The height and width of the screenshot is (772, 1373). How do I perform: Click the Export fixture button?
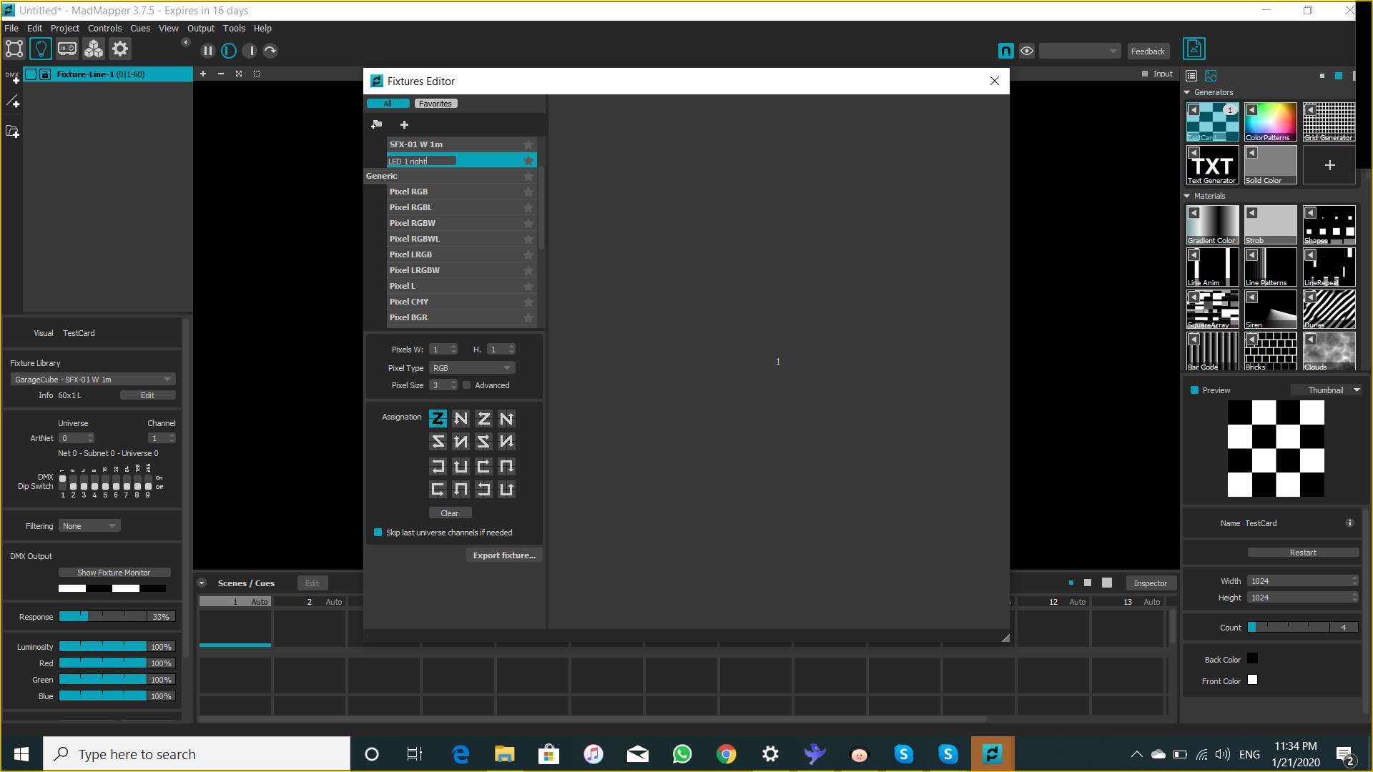(x=504, y=555)
